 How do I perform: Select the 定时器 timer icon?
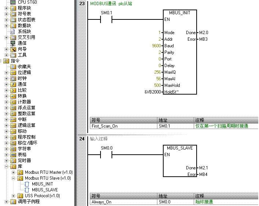(13, 161)
